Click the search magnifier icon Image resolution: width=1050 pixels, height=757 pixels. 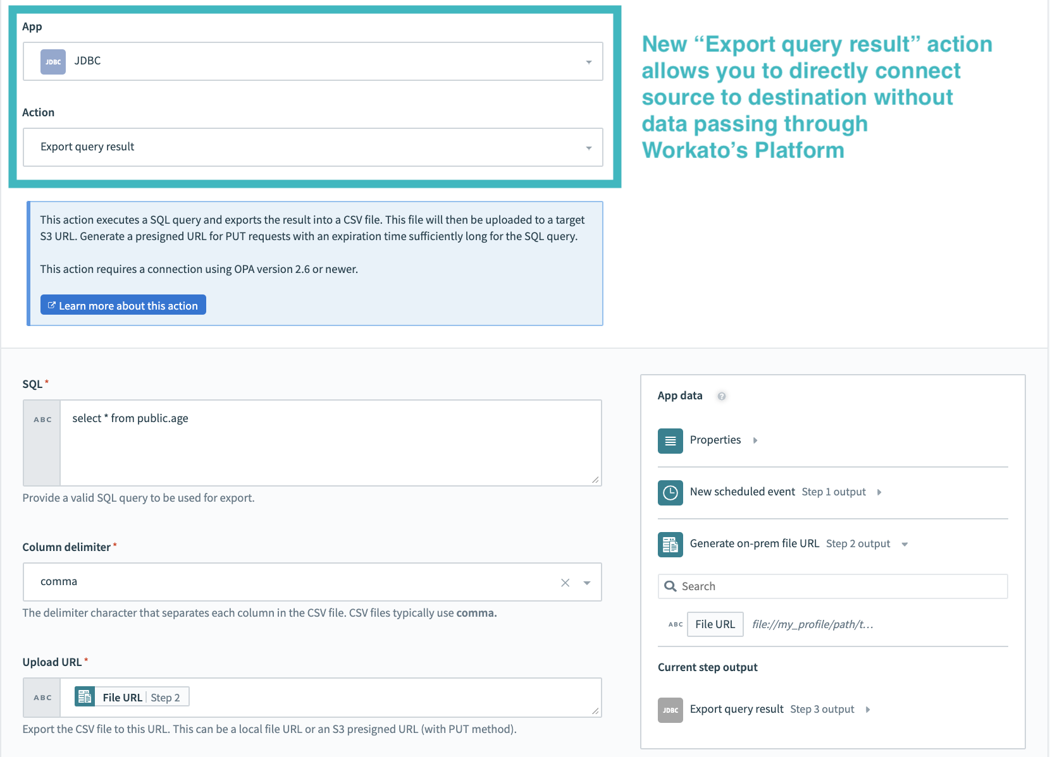[x=670, y=586]
